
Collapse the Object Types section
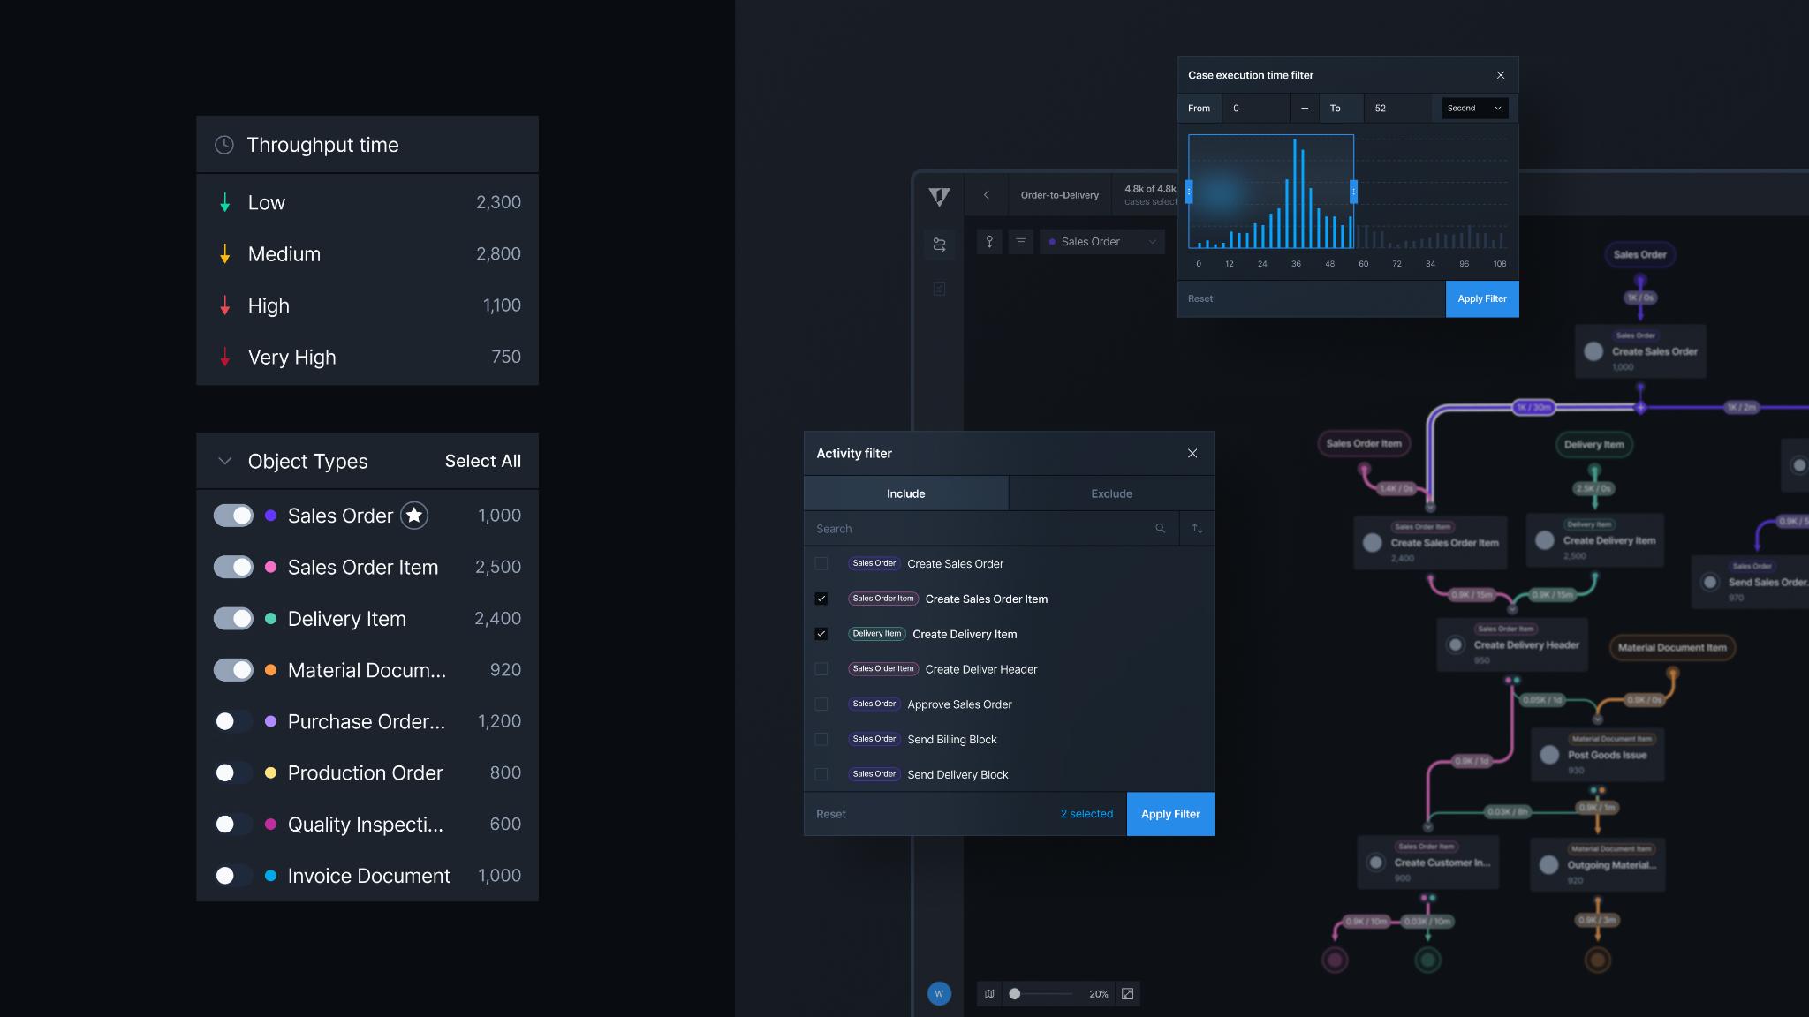point(224,462)
